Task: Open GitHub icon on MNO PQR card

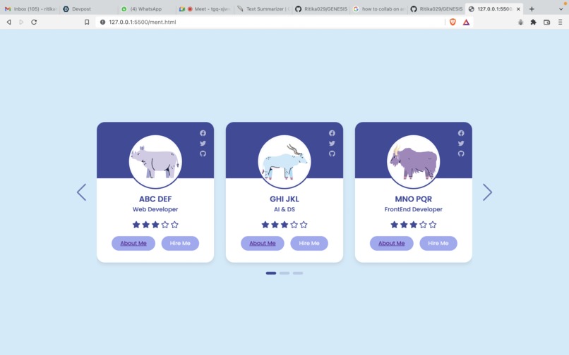Action: pos(461,154)
